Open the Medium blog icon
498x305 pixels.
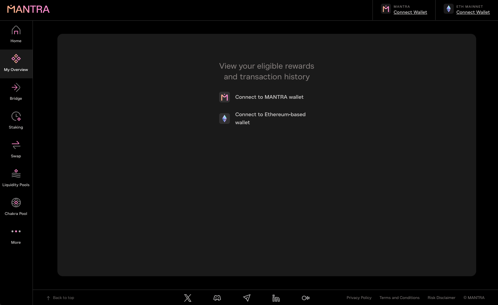point(305,298)
